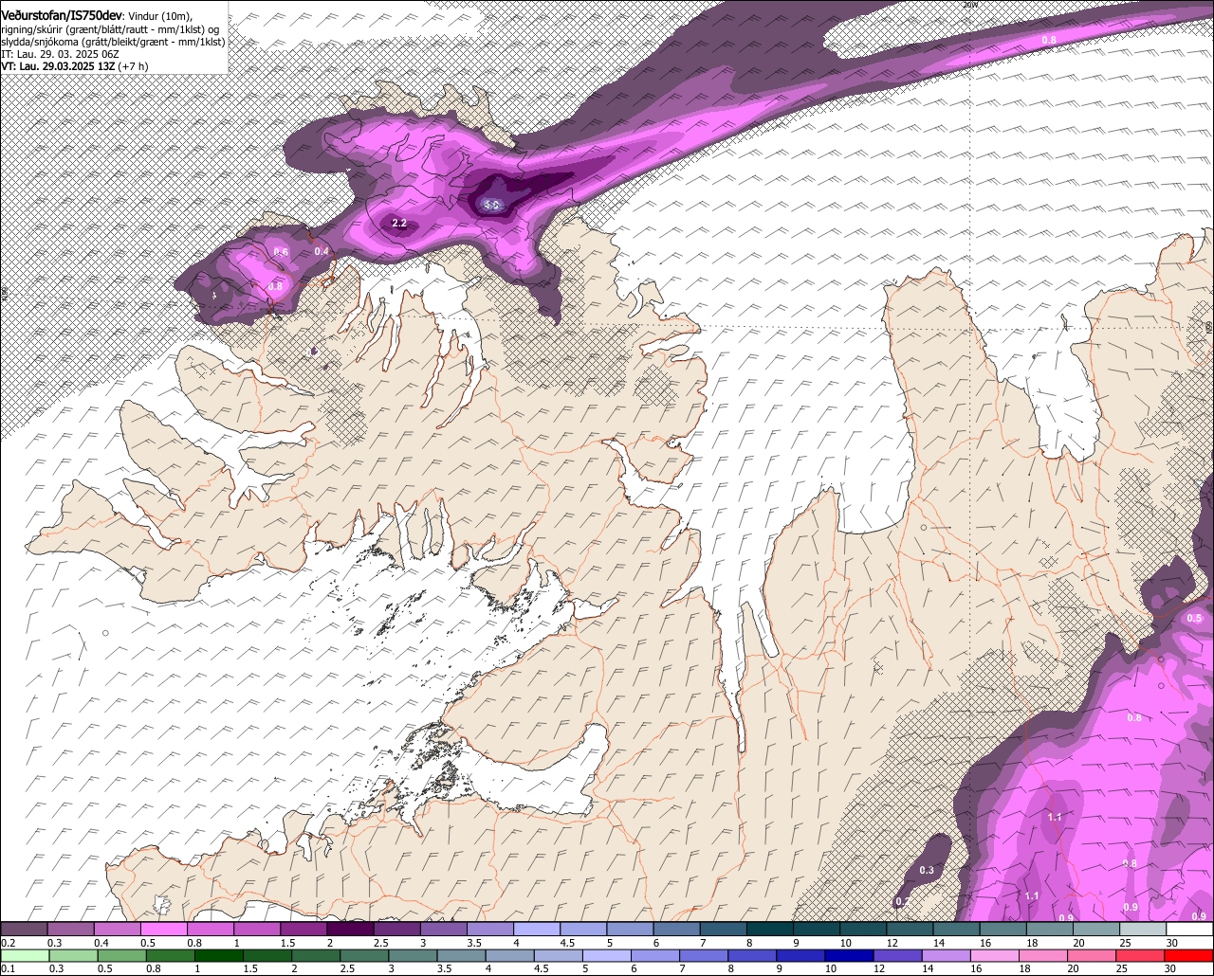Click the 0.5 value at the eastern map edge
The width and height of the screenshot is (1214, 976).
(1194, 619)
